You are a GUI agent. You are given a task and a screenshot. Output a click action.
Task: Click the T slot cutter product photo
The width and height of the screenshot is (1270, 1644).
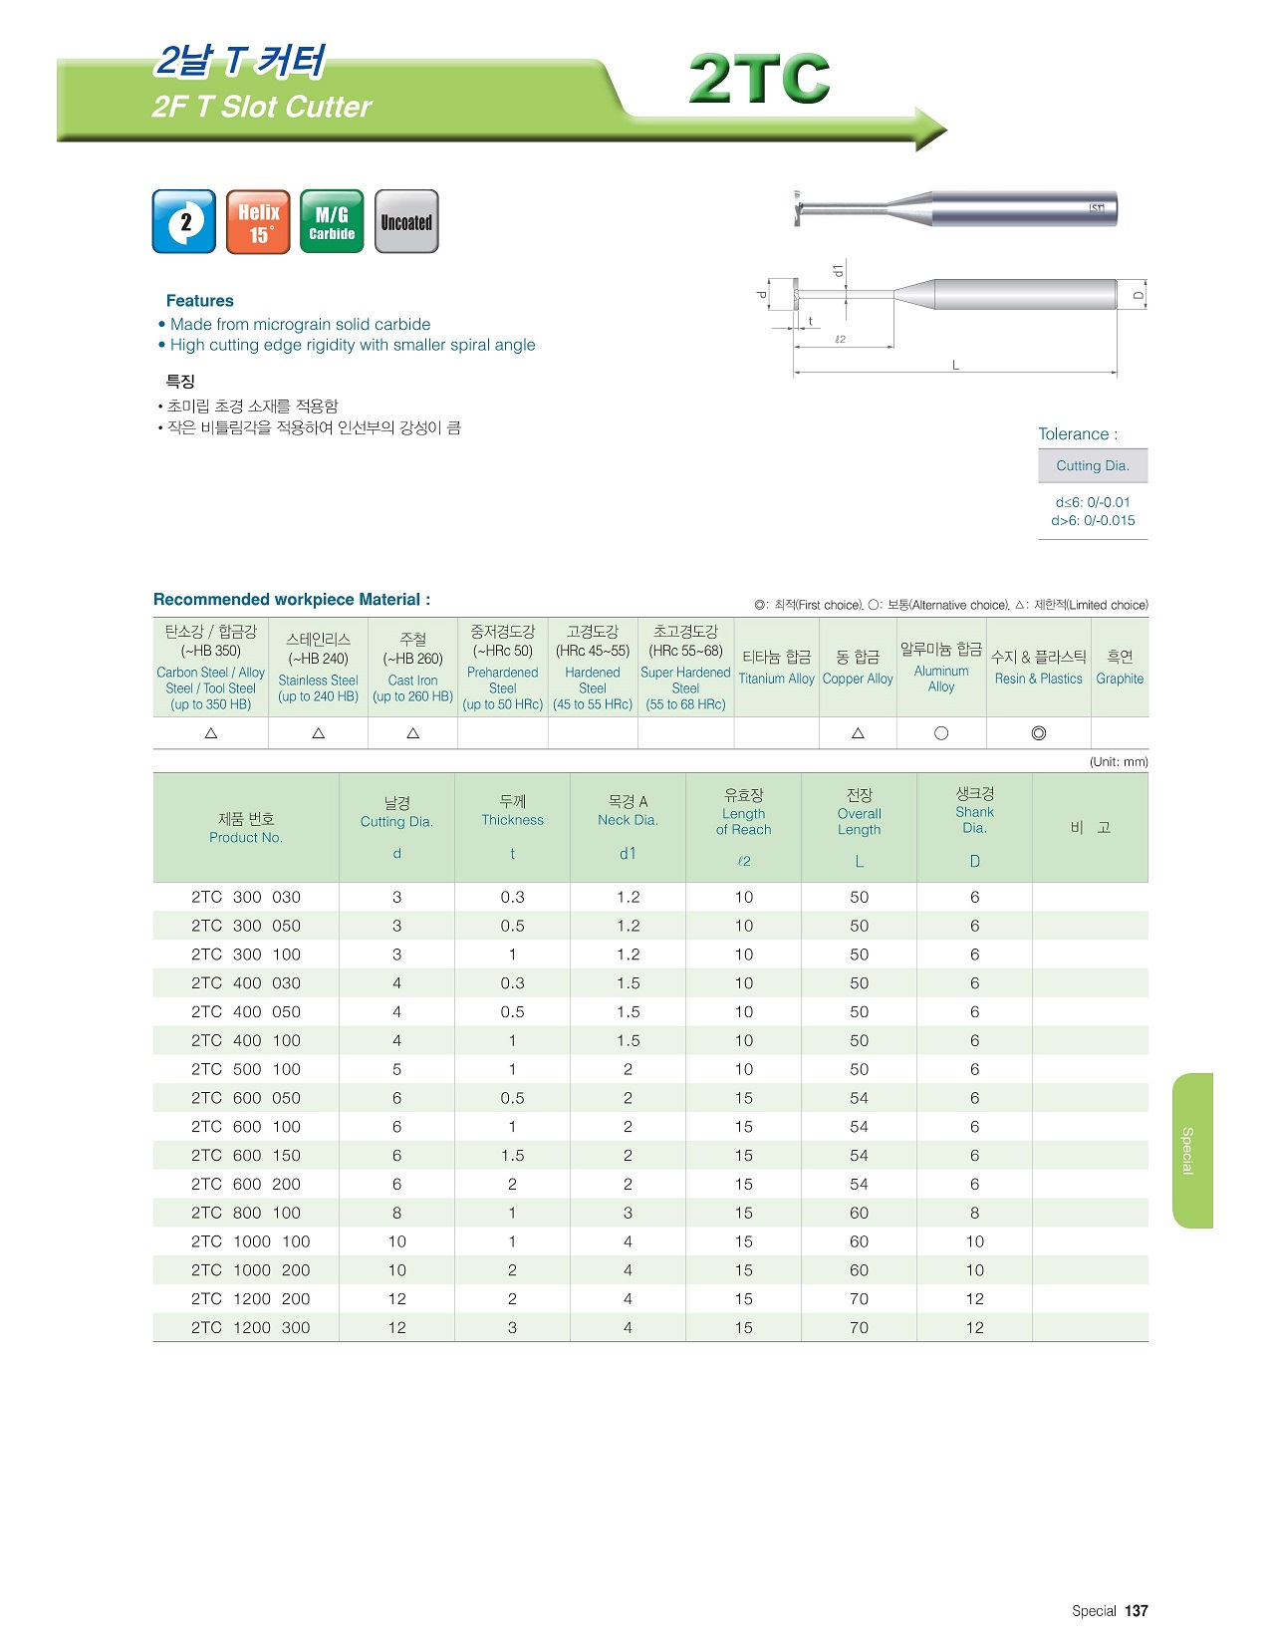(955, 208)
